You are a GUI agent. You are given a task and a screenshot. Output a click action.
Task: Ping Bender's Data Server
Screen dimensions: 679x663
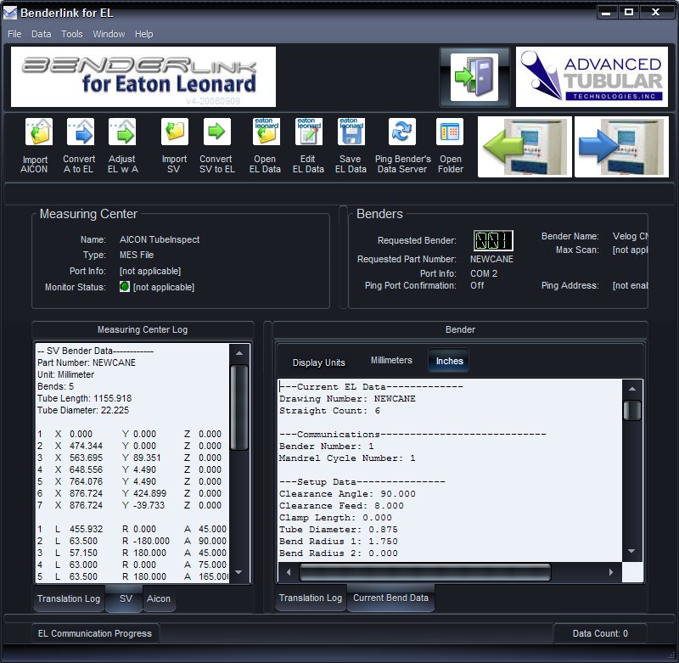coord(402,133)
